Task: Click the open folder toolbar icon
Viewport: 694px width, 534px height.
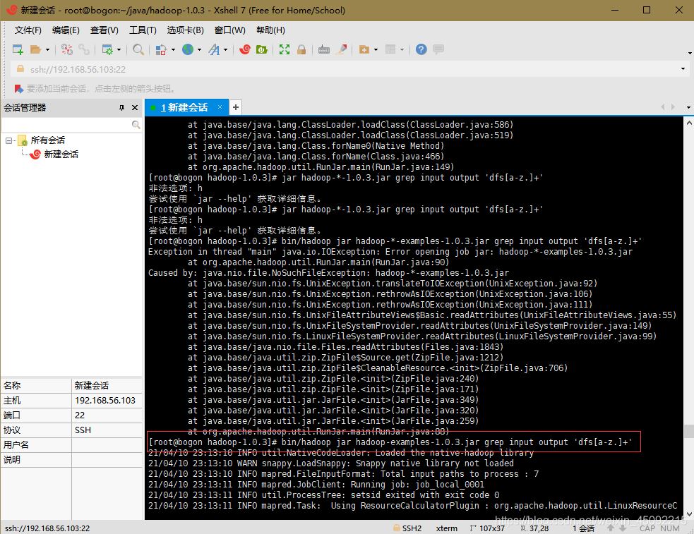Action: 35,49
